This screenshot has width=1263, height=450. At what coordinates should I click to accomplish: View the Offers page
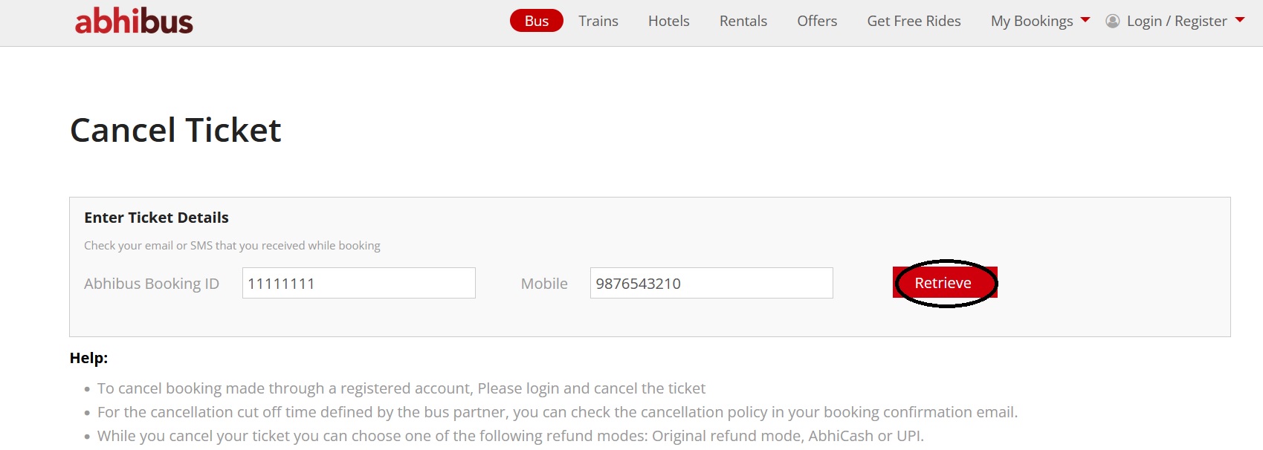coord(816,21)
